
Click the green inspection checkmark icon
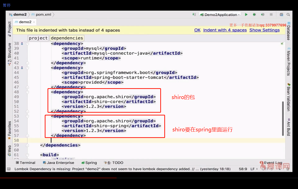click(282, 44)
